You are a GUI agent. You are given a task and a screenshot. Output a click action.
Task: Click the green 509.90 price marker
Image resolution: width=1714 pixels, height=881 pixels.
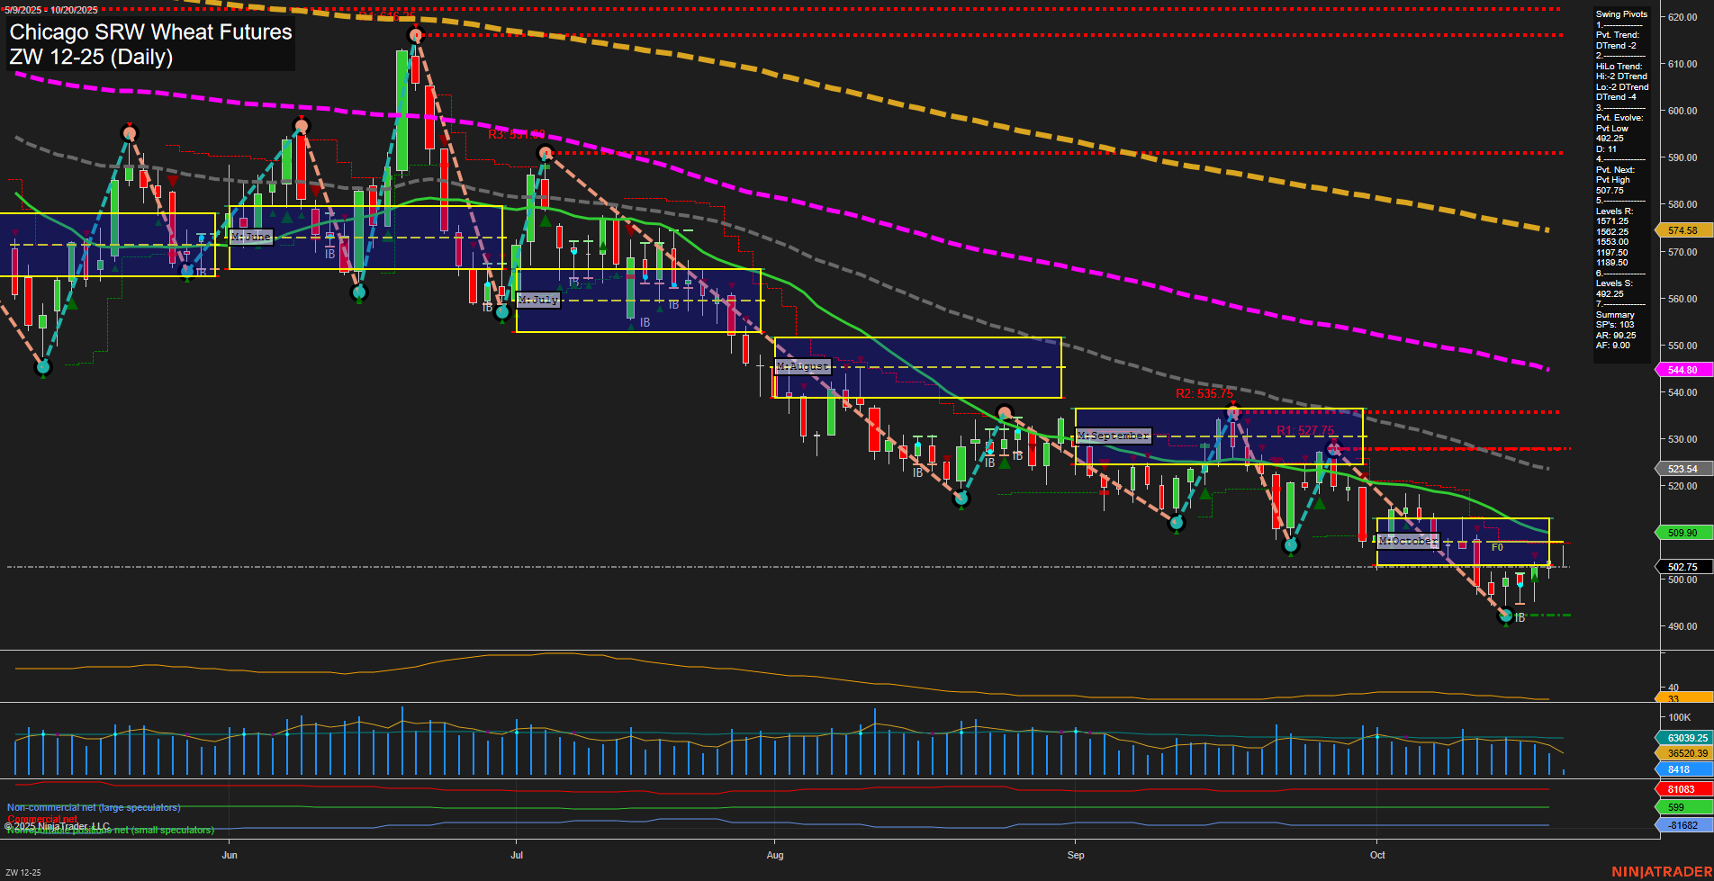tap(1682, 533)
